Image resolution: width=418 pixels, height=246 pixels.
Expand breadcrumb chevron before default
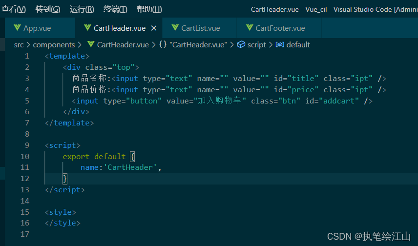[x=271, y=45]
